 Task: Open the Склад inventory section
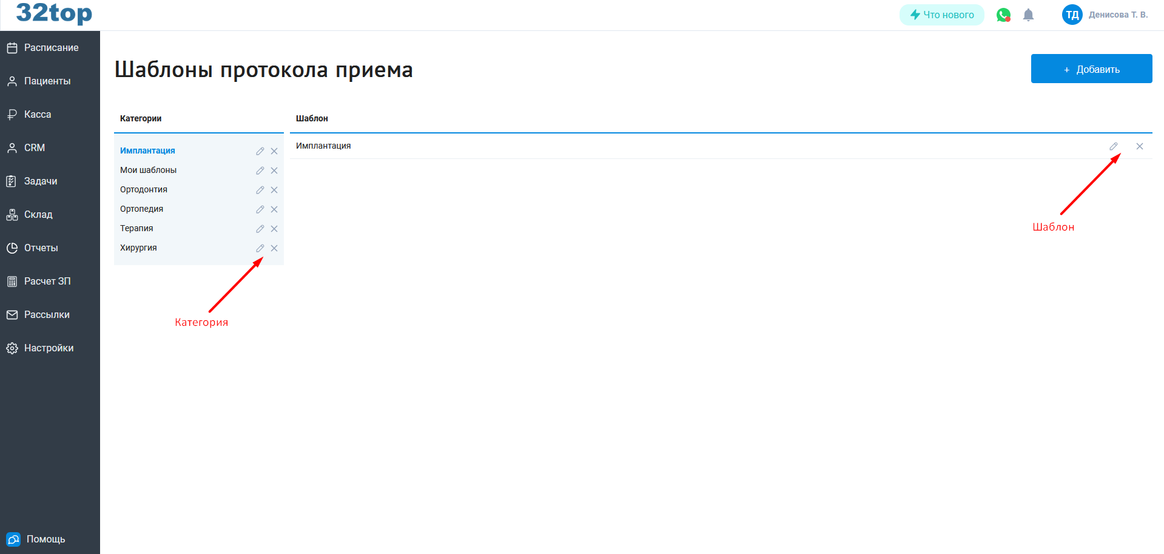click(x=38, y=214)
